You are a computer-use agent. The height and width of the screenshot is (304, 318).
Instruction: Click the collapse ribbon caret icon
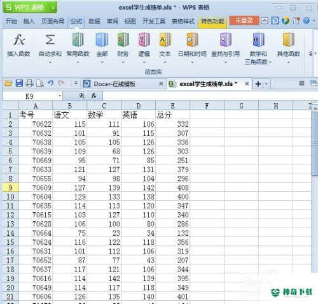point(265,21)
